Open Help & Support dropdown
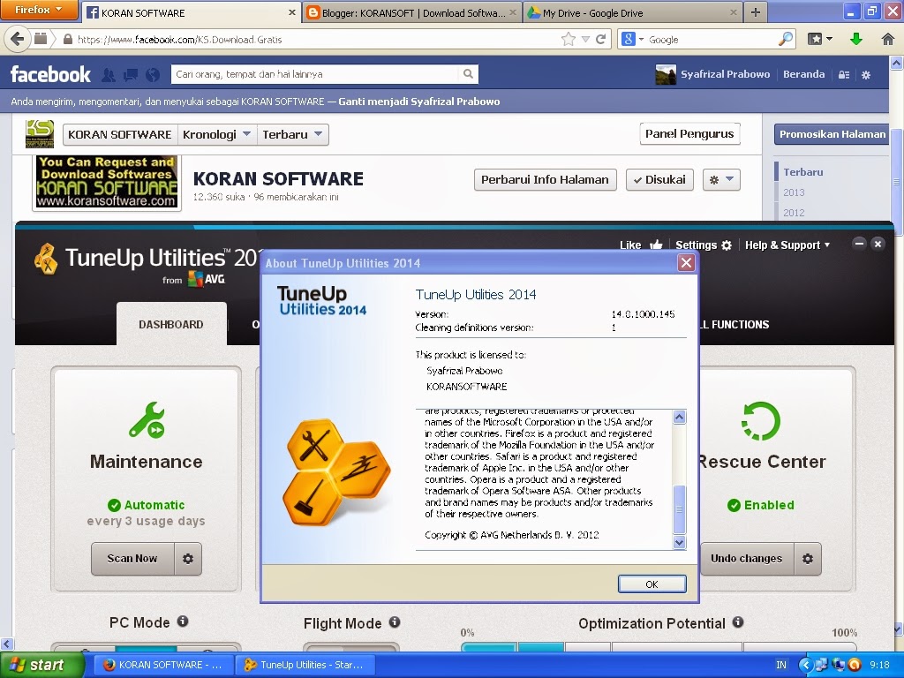The image size is (904, 678). pos(787,245)
